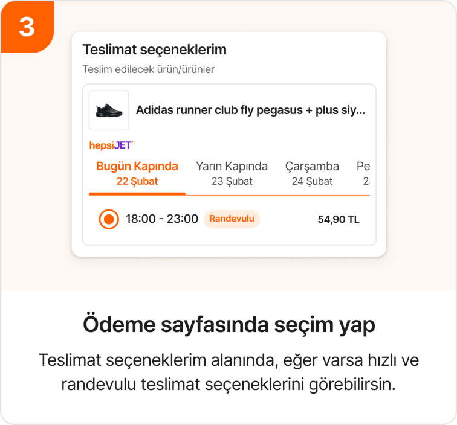
Task: Click the 24 Şubat date label
Action: (312, 181)
